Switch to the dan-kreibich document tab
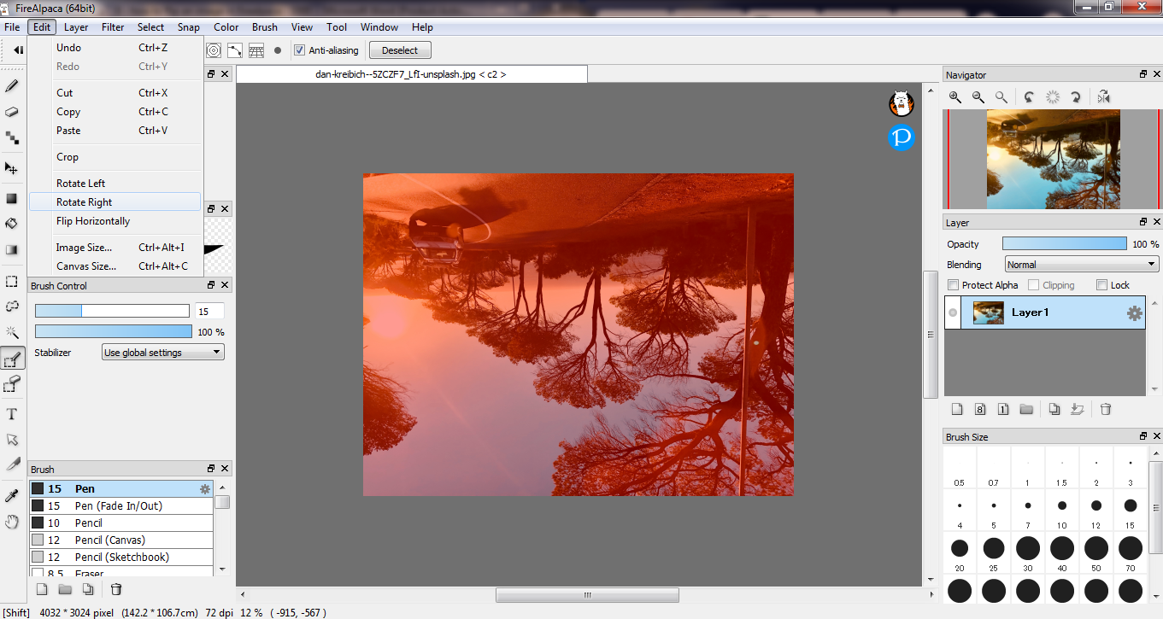1163x619 pixels. (412, 74)
